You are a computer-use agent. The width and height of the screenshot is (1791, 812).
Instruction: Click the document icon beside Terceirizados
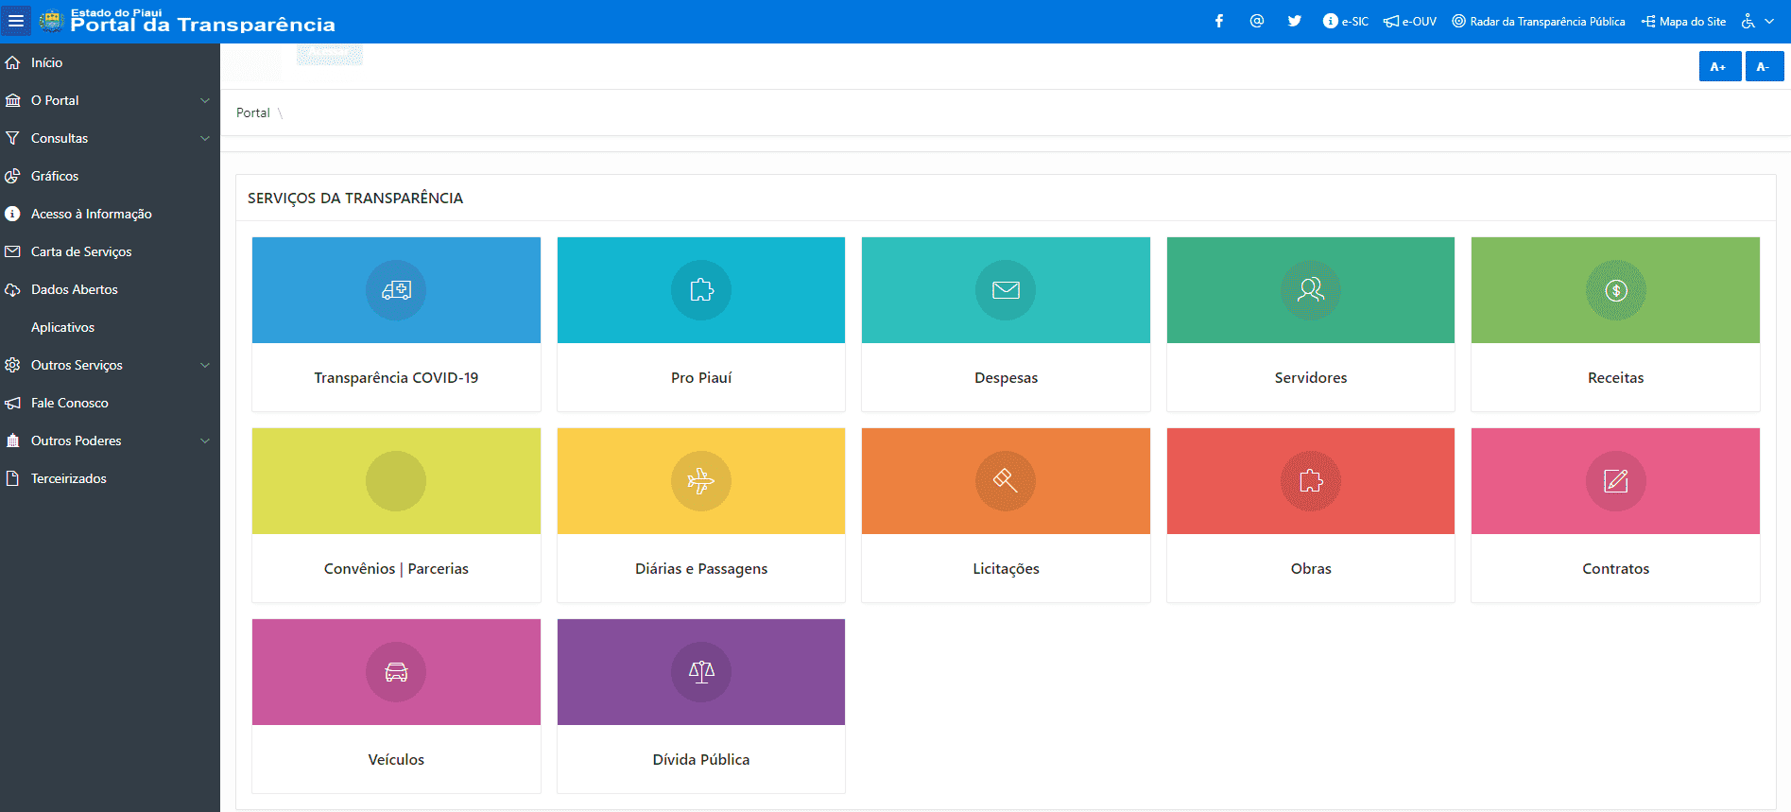12,478
